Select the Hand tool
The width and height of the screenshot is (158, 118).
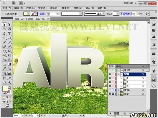coord(4,82)
